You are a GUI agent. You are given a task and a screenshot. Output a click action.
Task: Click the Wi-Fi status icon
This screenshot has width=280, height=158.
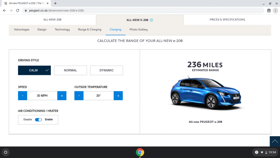coord(262,152)
